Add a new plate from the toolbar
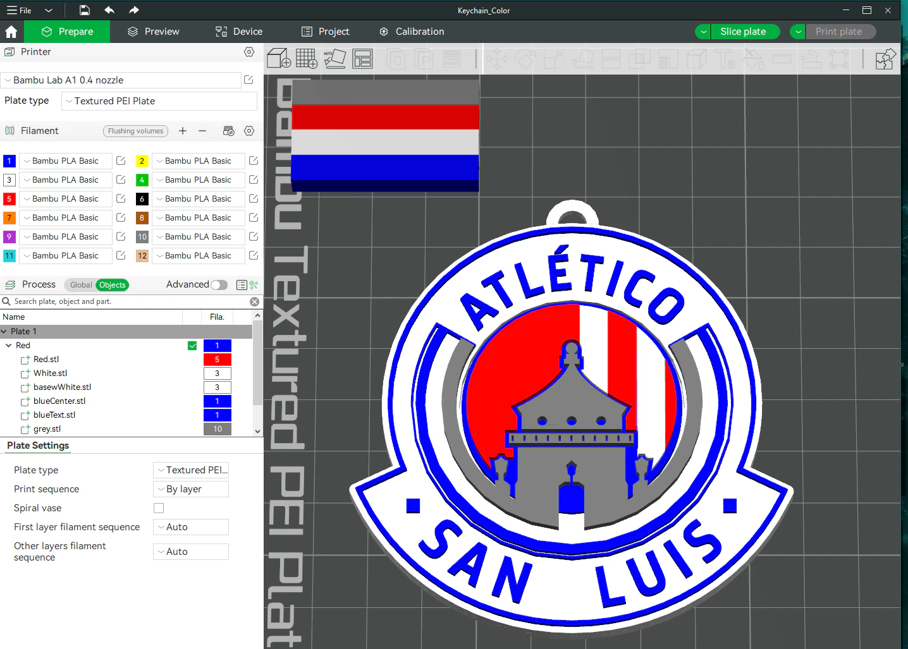This screenshot has height=649, width=908. pos(307,59)
